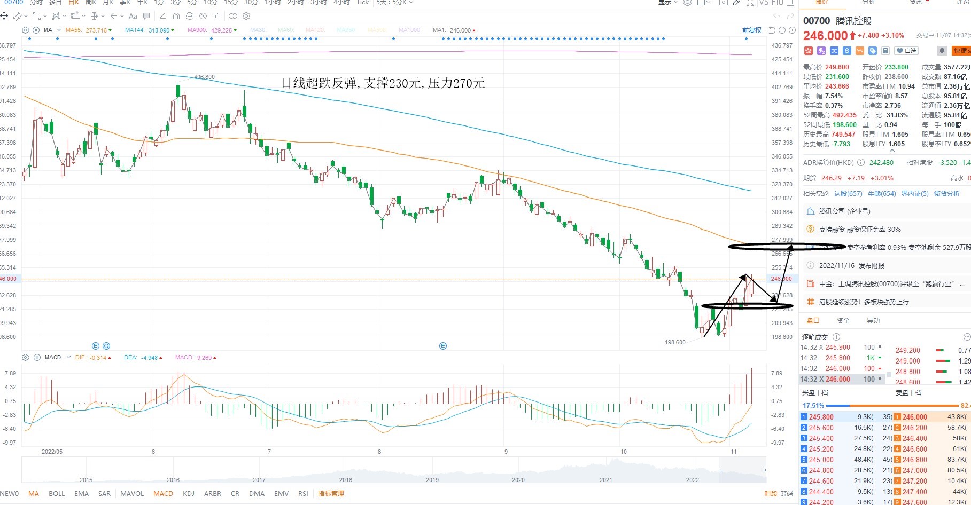Open MACD indicator settings gear
This screenshot has width=971, height=505.
click(x=25, y=357)
